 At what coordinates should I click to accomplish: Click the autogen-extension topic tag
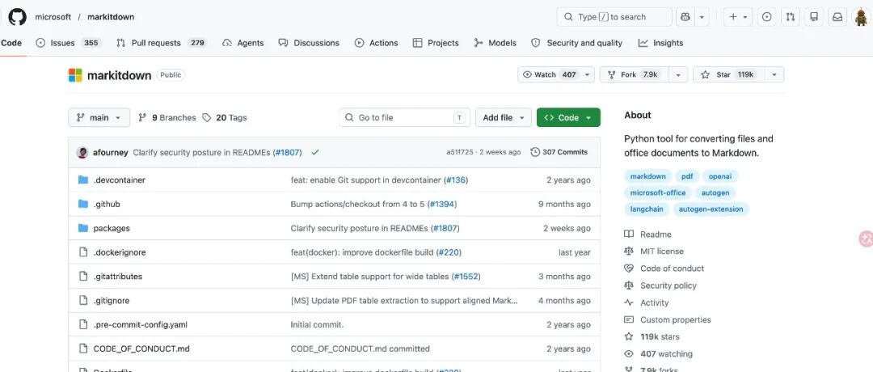711,209
